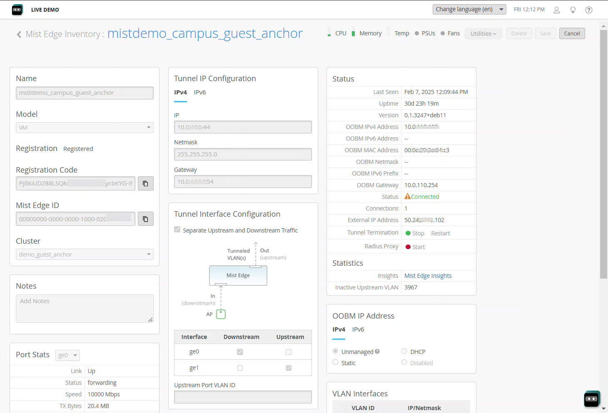This screenshot has width=608, height=413.
Task: Click the Speed value 10000 Mbps
Action: [x=104, y=394]
